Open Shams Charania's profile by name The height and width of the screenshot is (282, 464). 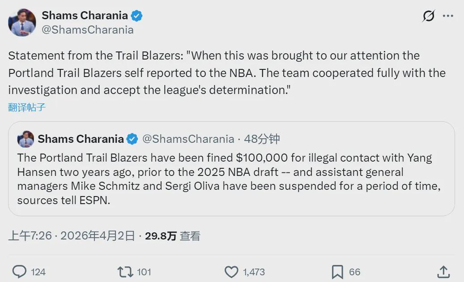[85, 15]
